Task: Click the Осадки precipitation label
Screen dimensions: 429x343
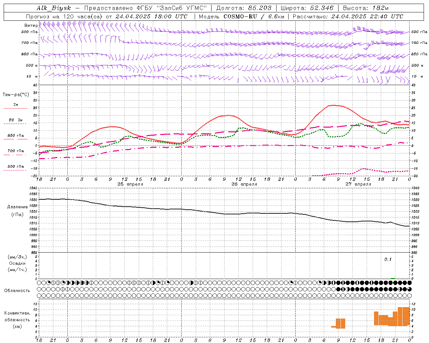Action: [x=17, y=263]
